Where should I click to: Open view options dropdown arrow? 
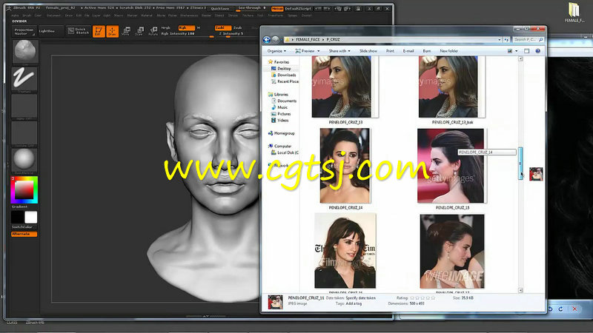517,51
